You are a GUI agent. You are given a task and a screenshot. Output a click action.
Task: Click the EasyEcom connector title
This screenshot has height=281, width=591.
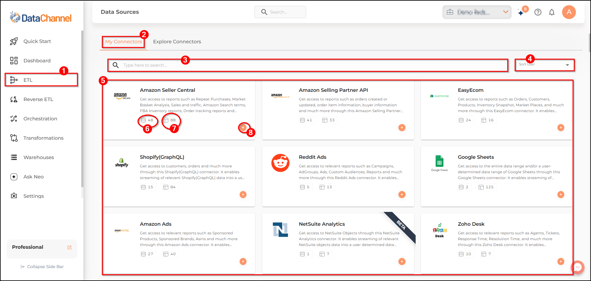pos(470,90)
